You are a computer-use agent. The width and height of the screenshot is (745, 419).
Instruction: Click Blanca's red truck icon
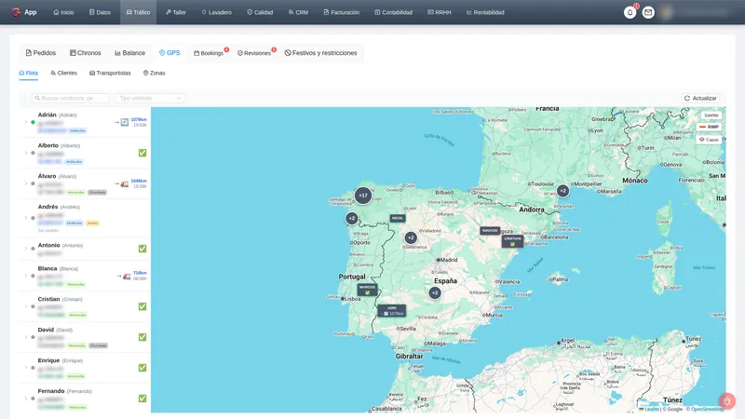[127, 276]
